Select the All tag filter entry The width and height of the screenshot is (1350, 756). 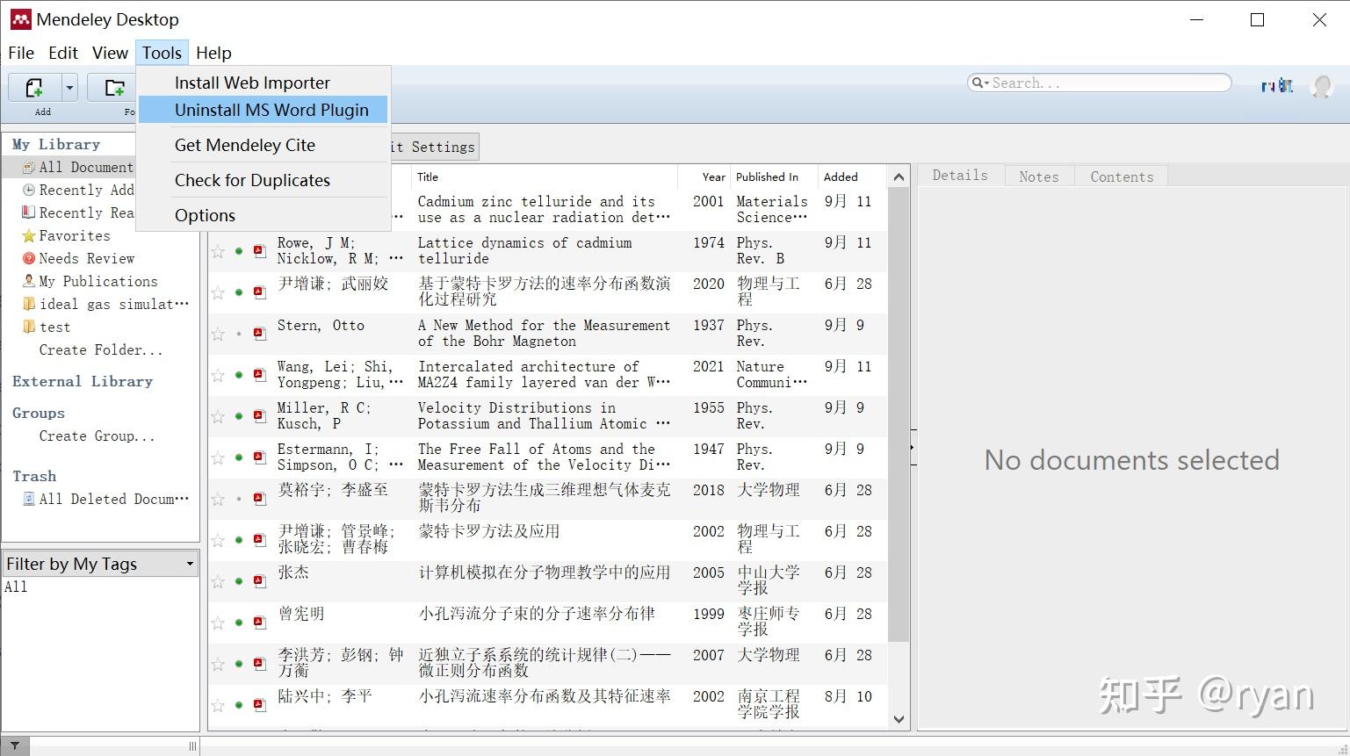16,587
